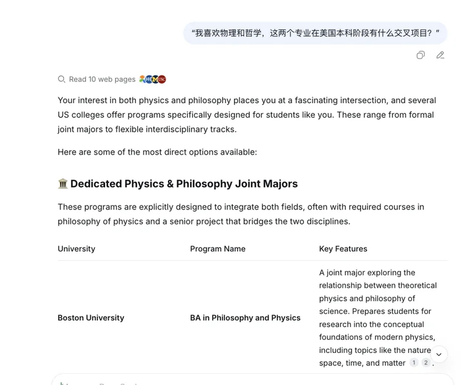
Task: Click the first colorful source favicon
Action: coord(142,79)
